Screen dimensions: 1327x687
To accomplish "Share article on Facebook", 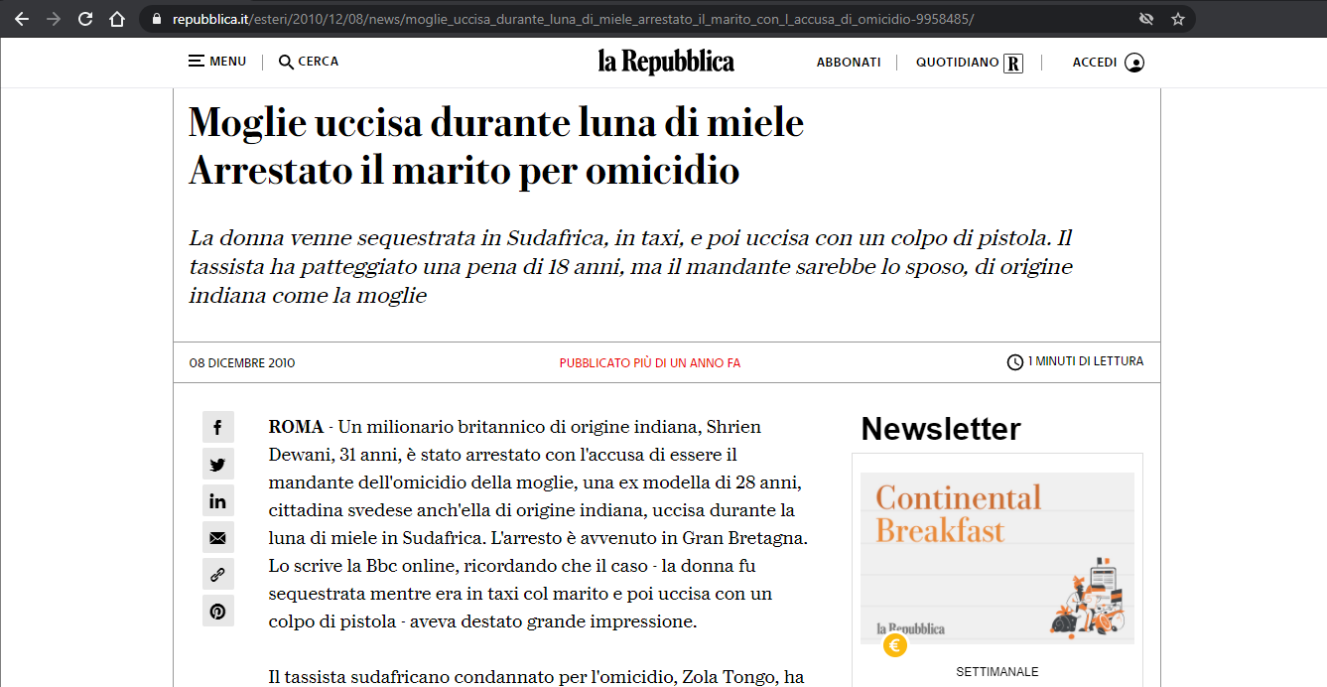I will coord(217,428).
